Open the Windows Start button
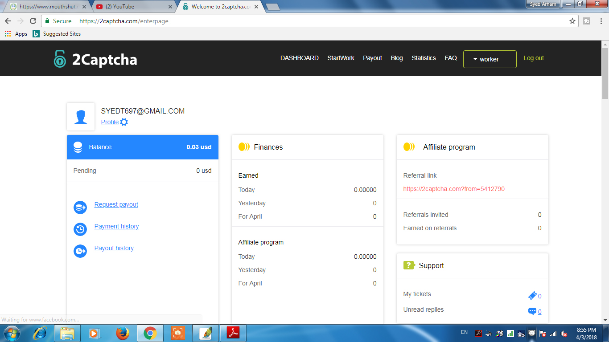 12,333
